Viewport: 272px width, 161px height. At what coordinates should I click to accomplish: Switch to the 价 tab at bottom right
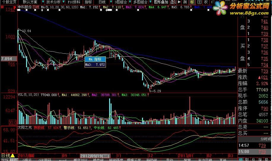tap(253, 159)
